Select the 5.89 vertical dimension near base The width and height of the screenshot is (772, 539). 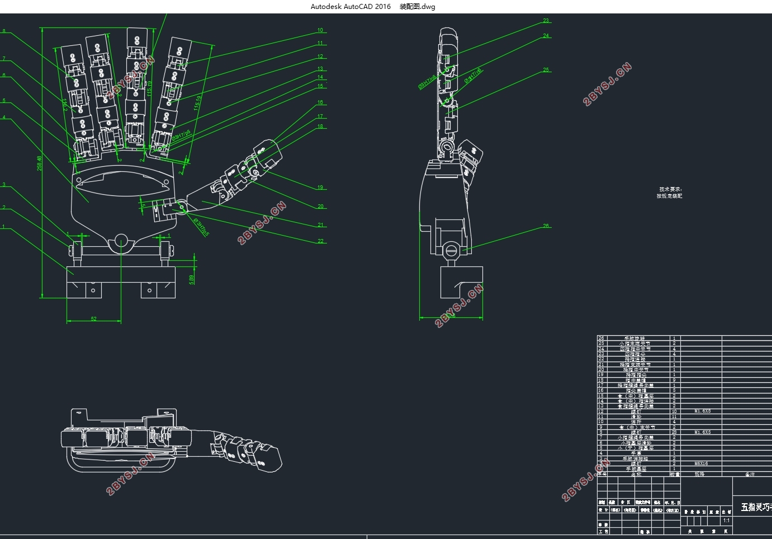pos(192,279)
